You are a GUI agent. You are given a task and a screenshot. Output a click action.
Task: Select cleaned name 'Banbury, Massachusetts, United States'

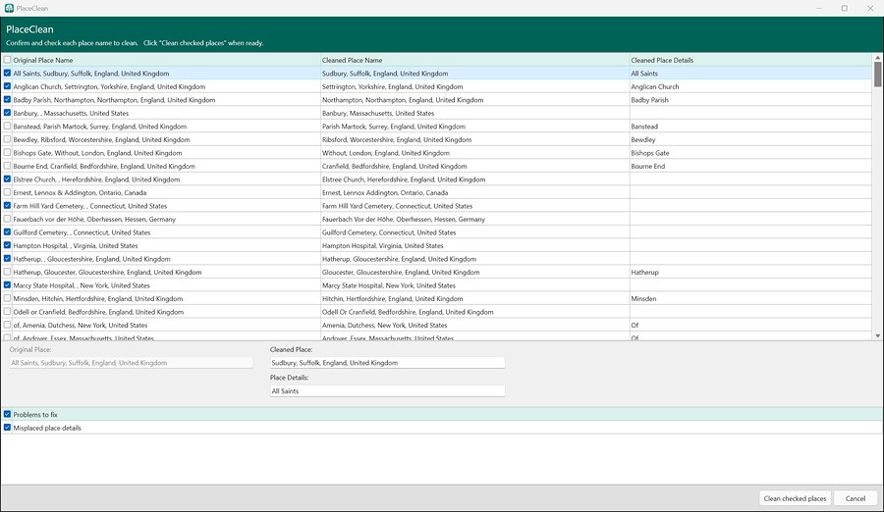tap(378, 113)
